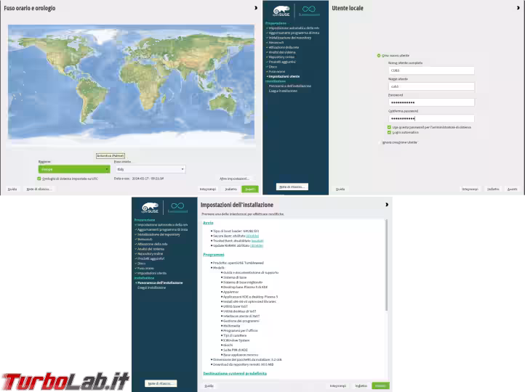Click the Secure Boot disable link
This screenshot has height=392, width=525.
click(x=252, y=236)
